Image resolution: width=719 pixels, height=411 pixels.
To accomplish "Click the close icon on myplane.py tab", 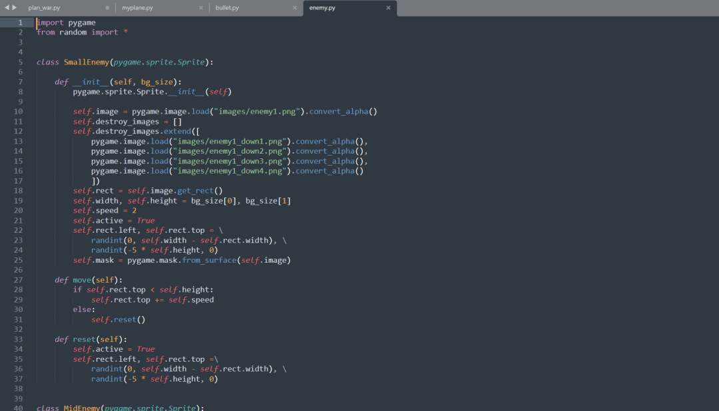I will pos(201,9).
